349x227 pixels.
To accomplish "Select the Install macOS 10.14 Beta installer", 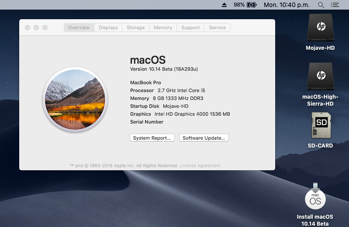I will click(x=315, y=196).
